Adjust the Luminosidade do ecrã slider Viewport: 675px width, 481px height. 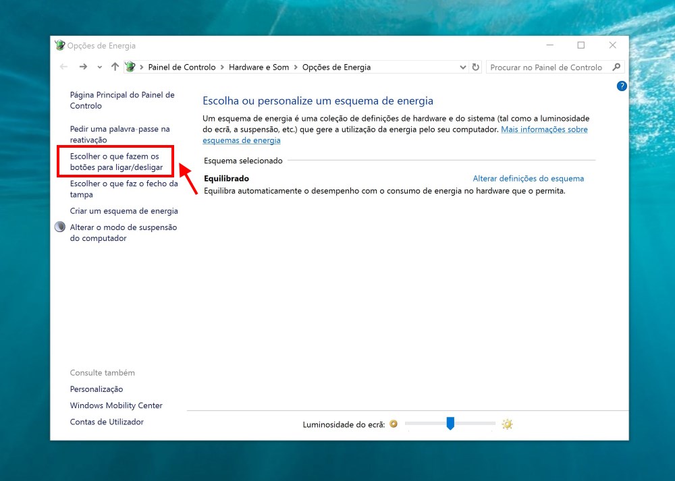coord(451,424)
